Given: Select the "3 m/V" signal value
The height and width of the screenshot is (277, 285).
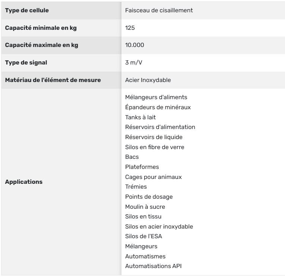Looking at the screenshot, I should (134, 62).
